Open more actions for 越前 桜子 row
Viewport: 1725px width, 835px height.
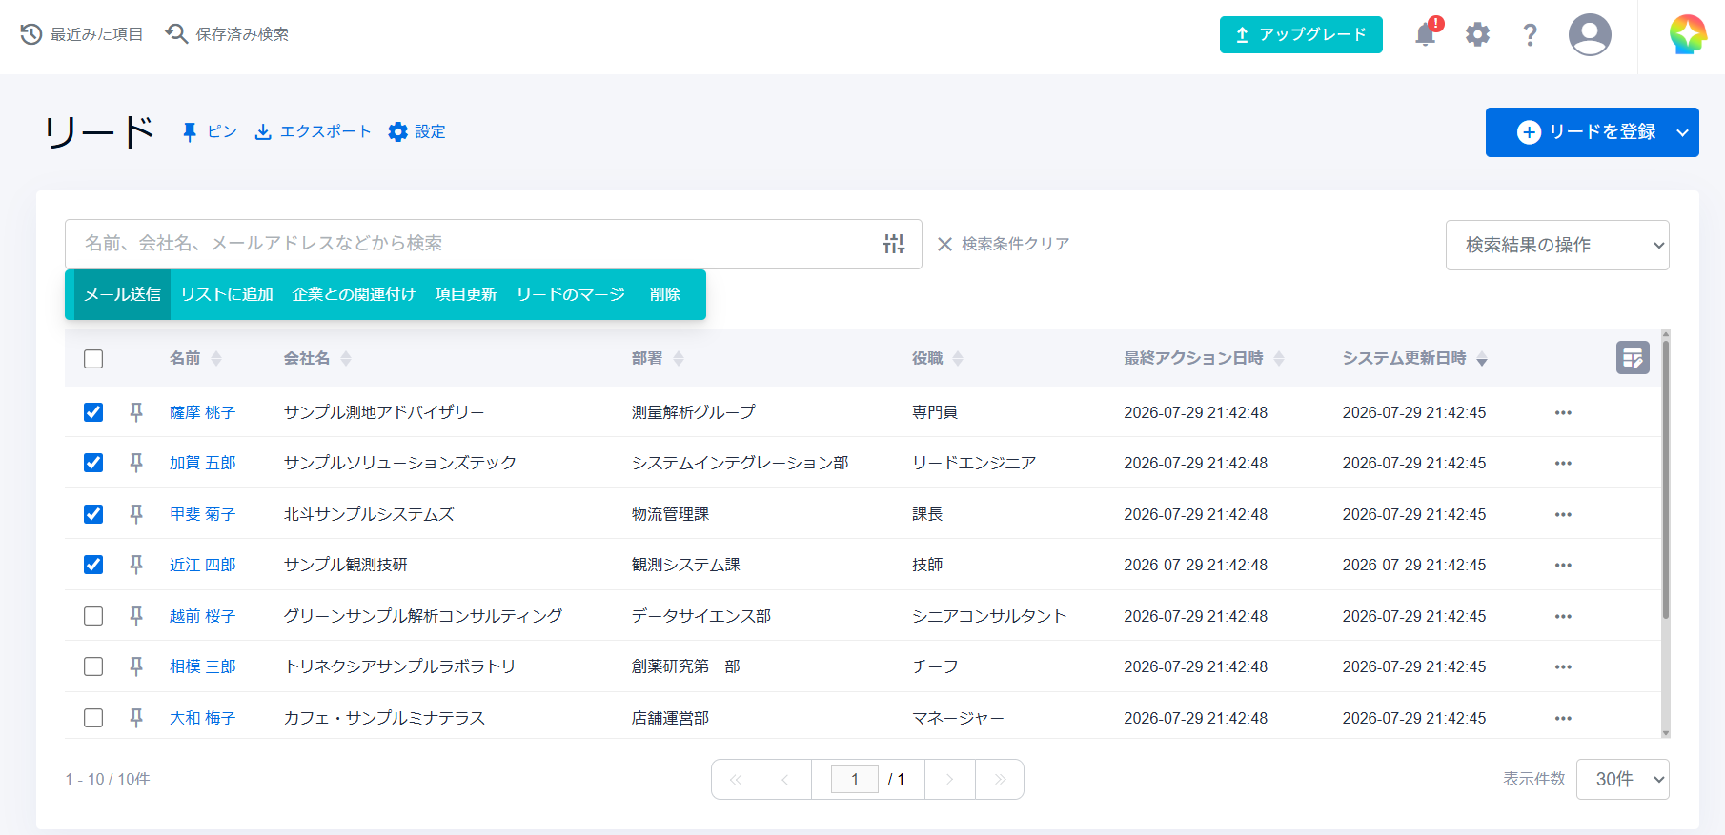point(1563,616)
